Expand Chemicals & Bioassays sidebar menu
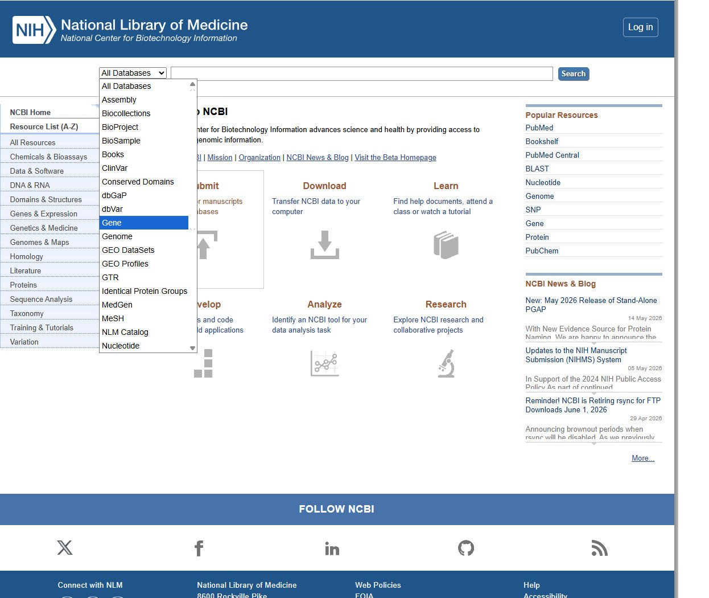Screen dimensions: 709x598 coord(49,157)
